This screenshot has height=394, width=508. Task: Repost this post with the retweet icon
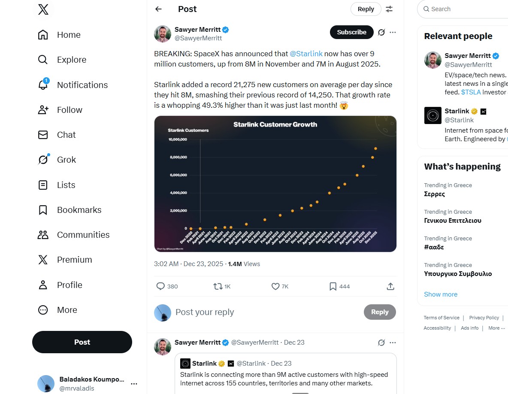click(218, 286)
